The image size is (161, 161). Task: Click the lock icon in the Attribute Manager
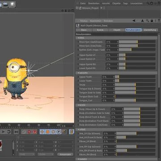[x=152, y=21]
